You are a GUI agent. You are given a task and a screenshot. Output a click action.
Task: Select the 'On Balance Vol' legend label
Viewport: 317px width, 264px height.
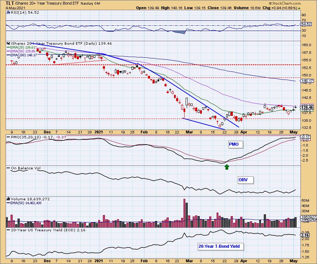tap(26, 168)
